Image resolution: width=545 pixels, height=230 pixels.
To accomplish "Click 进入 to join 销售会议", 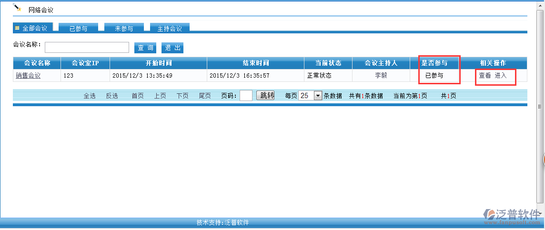I will 501,75.
